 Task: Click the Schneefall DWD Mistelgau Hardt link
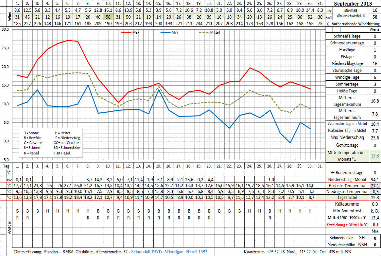168,252
